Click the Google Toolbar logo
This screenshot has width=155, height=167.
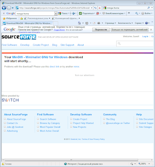pos(11,13)
